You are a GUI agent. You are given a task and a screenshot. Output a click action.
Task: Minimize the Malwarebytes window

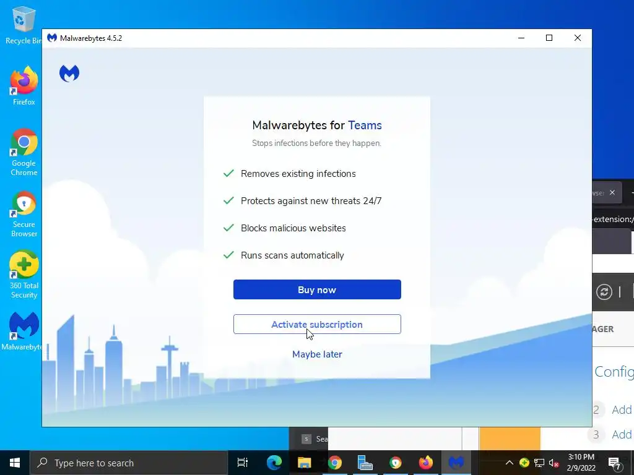coord(521,38)
